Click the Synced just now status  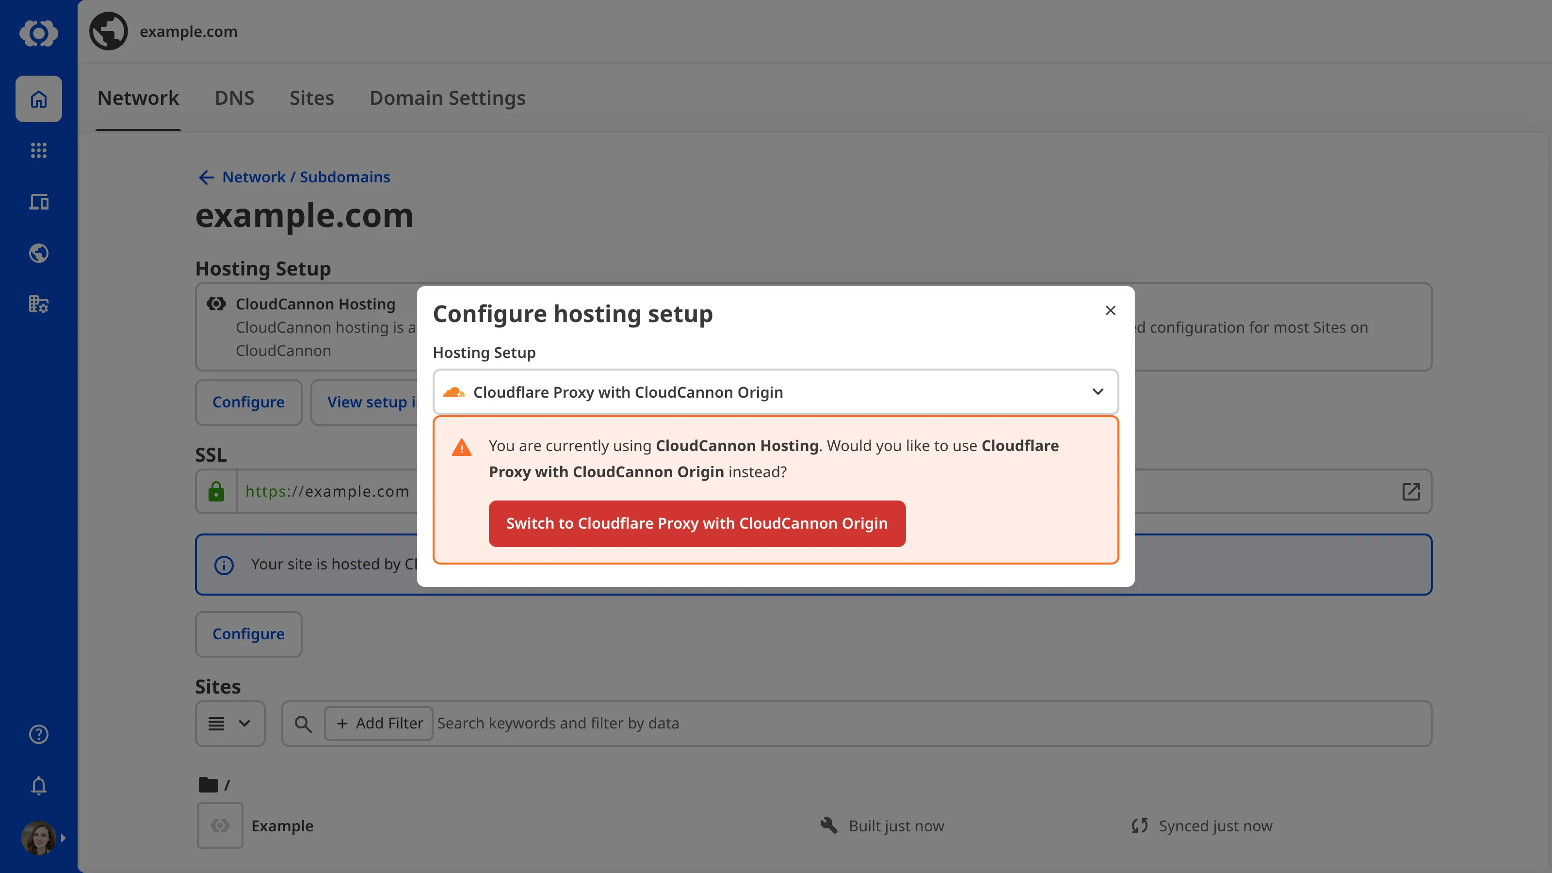1216,826
